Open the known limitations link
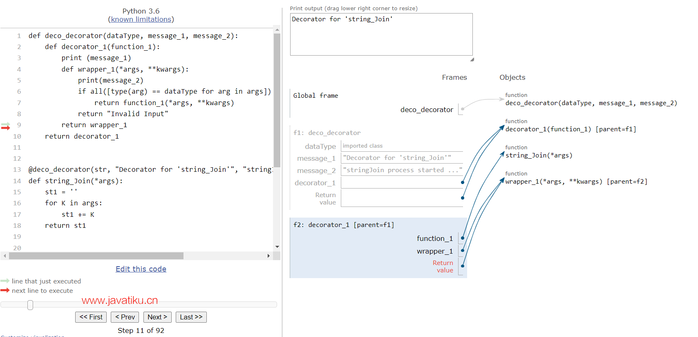Image resolution: width=698 pixels, height=337 pixels. [141, 19]
